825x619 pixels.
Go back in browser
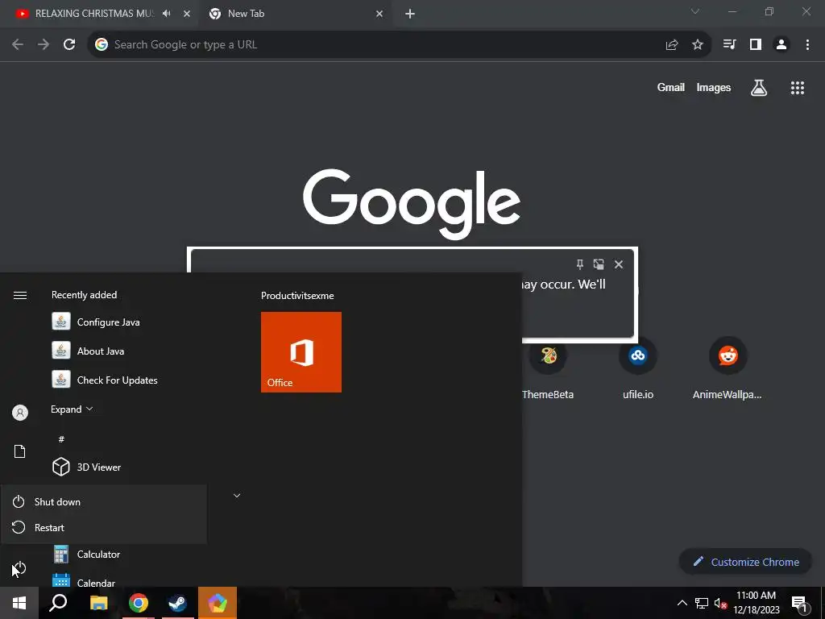point(18,45)
